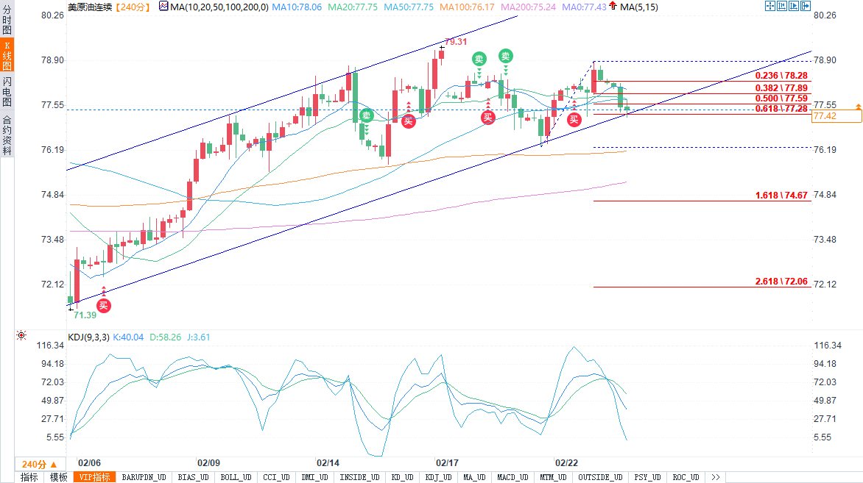Open the 指标 indicators tab
Image resolution: width=863 pixels, height=483 pixels.
29,477
